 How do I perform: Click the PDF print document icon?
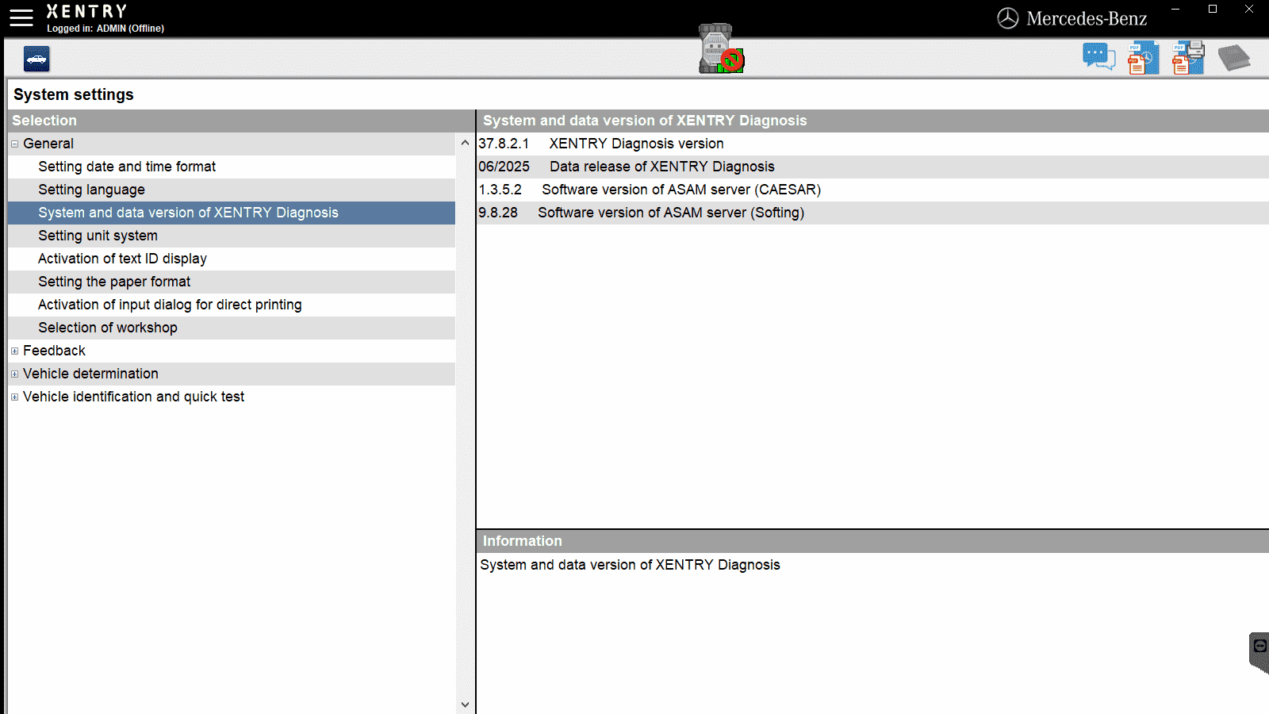pos(1188,57)
